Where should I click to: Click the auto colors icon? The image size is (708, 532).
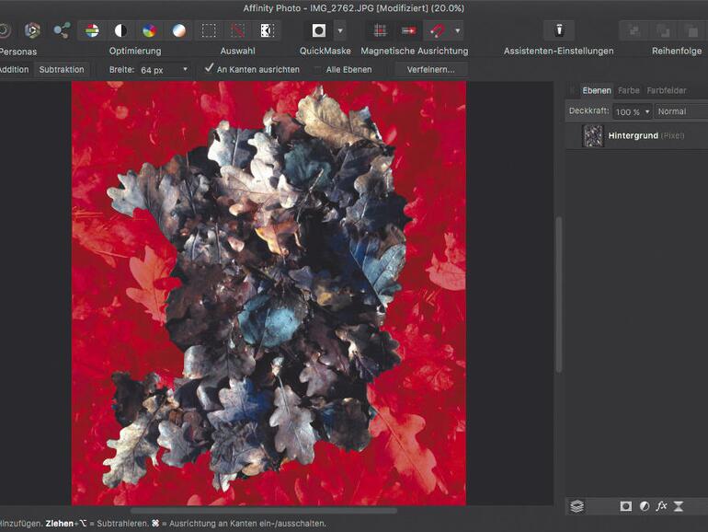pyautogui.click(x=150, y=30)
